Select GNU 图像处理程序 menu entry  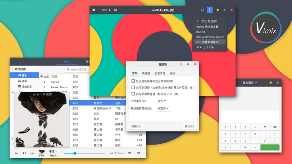pyautogui.click(x=210, y=42)
